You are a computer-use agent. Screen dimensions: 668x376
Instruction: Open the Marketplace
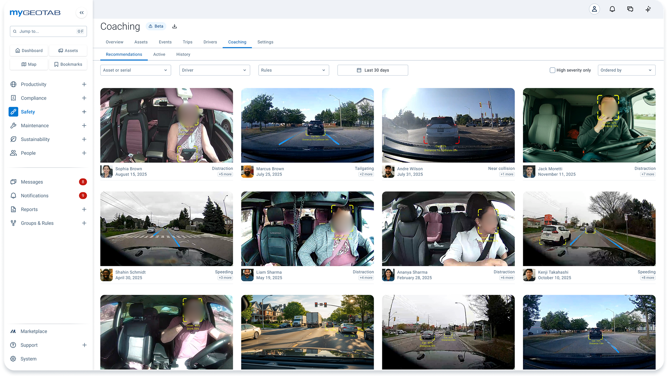pyautogui.click(x=34, y=331)
